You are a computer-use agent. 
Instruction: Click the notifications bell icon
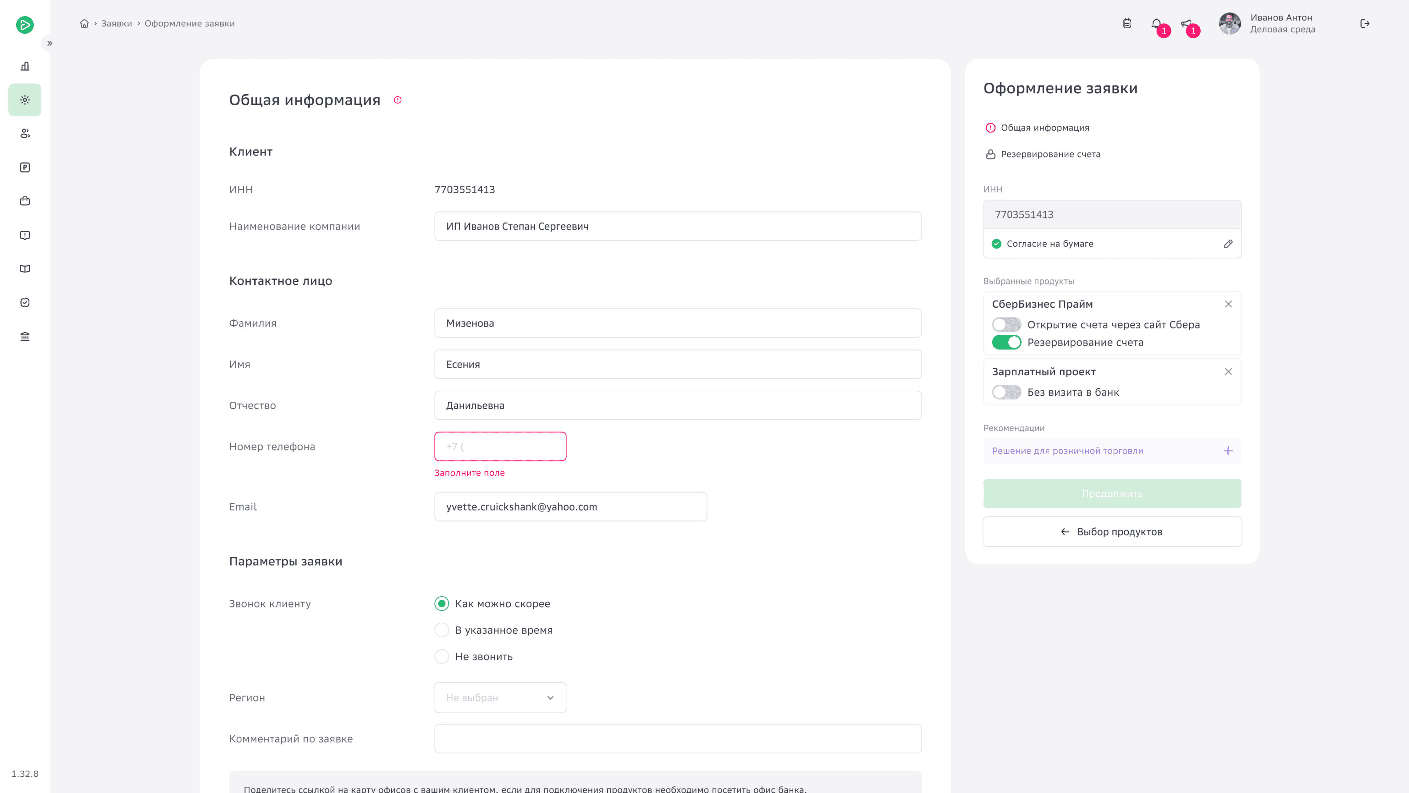click(1156, 23)
